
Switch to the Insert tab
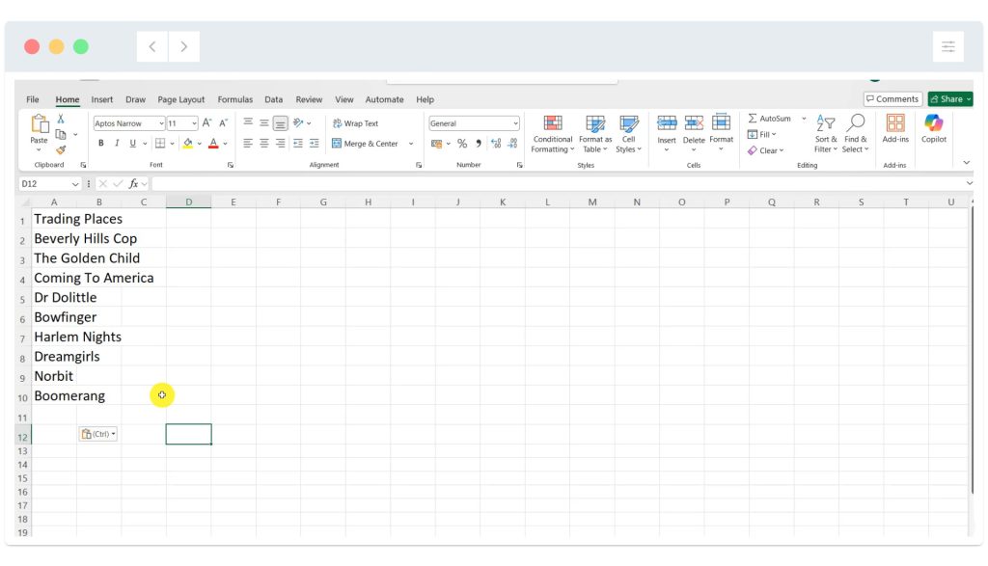click(102, 99)
